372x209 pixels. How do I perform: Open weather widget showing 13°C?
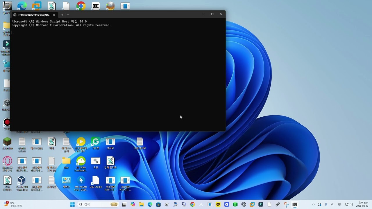coord(13,204)
